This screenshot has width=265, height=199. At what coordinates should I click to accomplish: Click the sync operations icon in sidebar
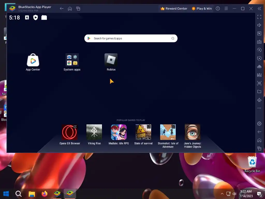pos(259,58)
